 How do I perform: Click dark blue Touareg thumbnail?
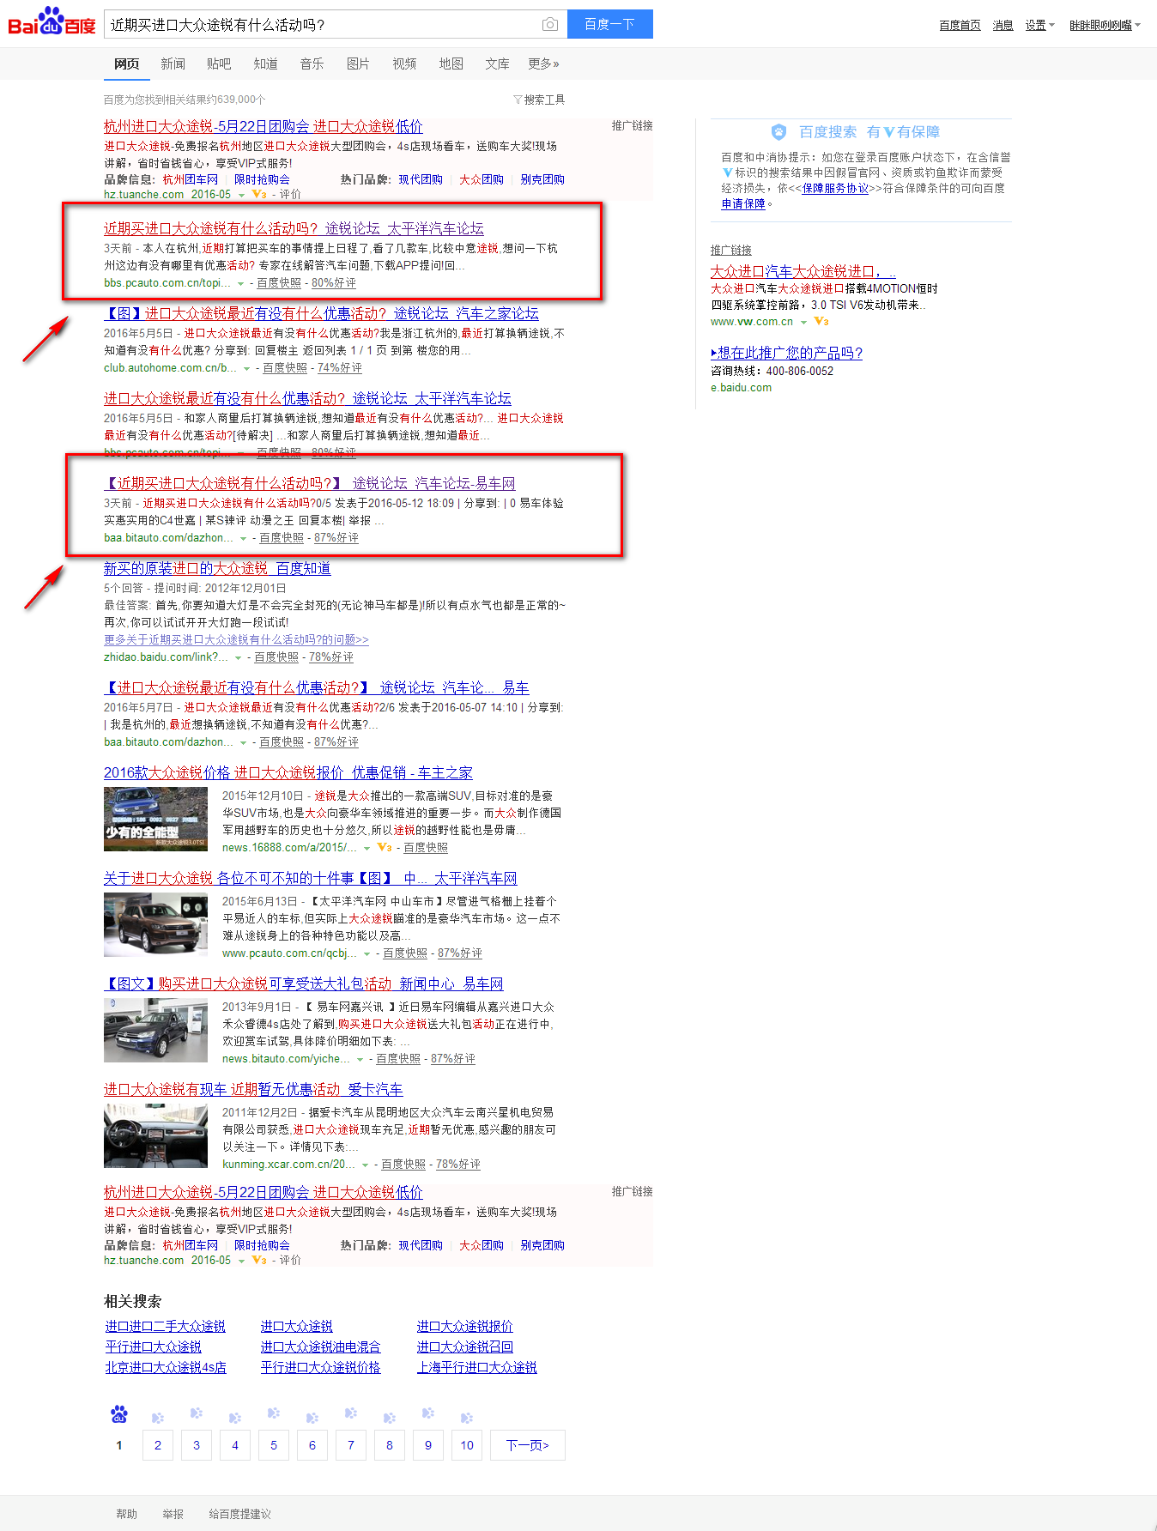pos(155,1030)
